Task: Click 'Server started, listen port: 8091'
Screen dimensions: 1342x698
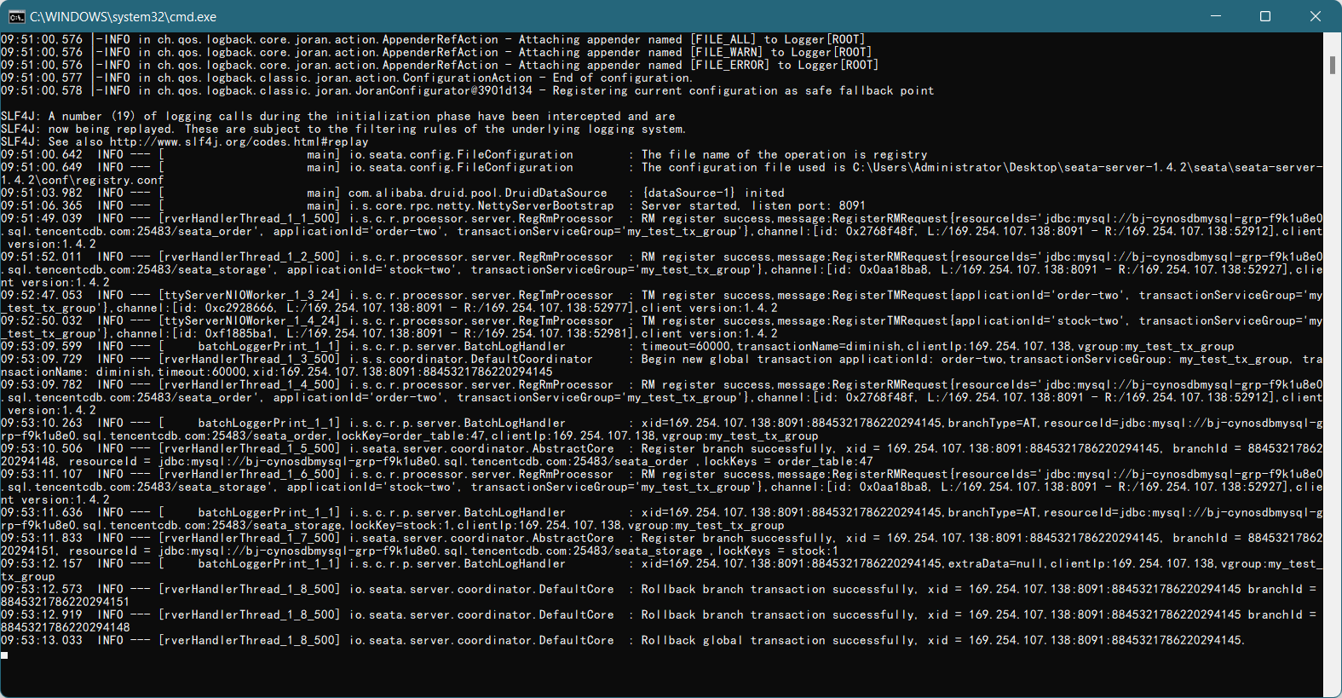Action: (x=753, y=205)
